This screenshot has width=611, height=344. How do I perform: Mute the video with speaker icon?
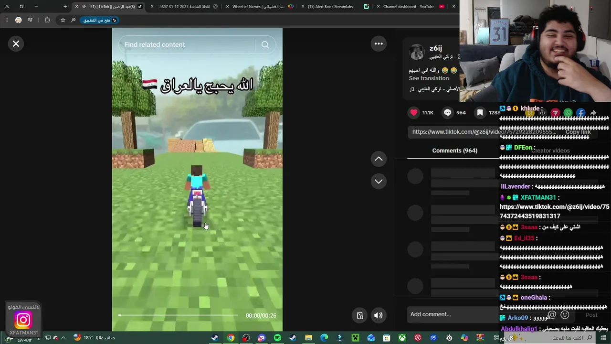[x=378, y=315]
